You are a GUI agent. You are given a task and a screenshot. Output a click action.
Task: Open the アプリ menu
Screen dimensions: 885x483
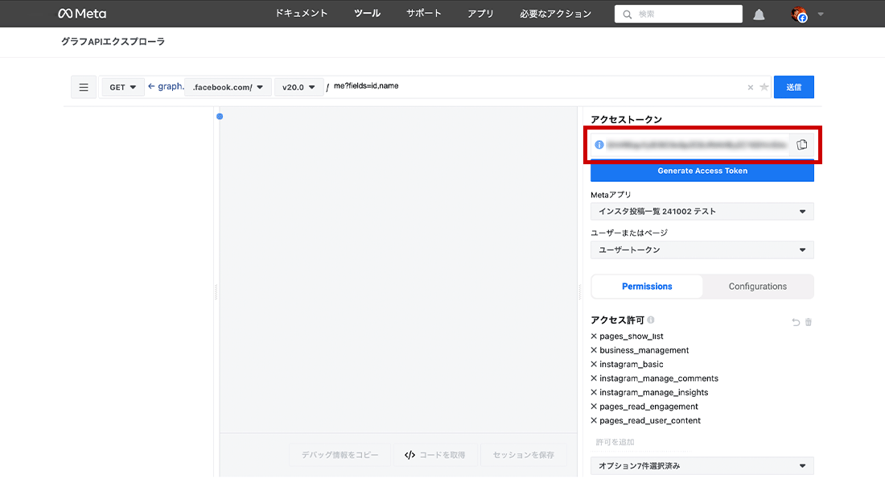coord(481,14)
